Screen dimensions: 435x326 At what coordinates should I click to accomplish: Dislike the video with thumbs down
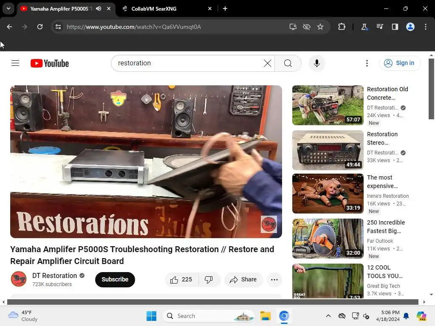click(209, 279)
